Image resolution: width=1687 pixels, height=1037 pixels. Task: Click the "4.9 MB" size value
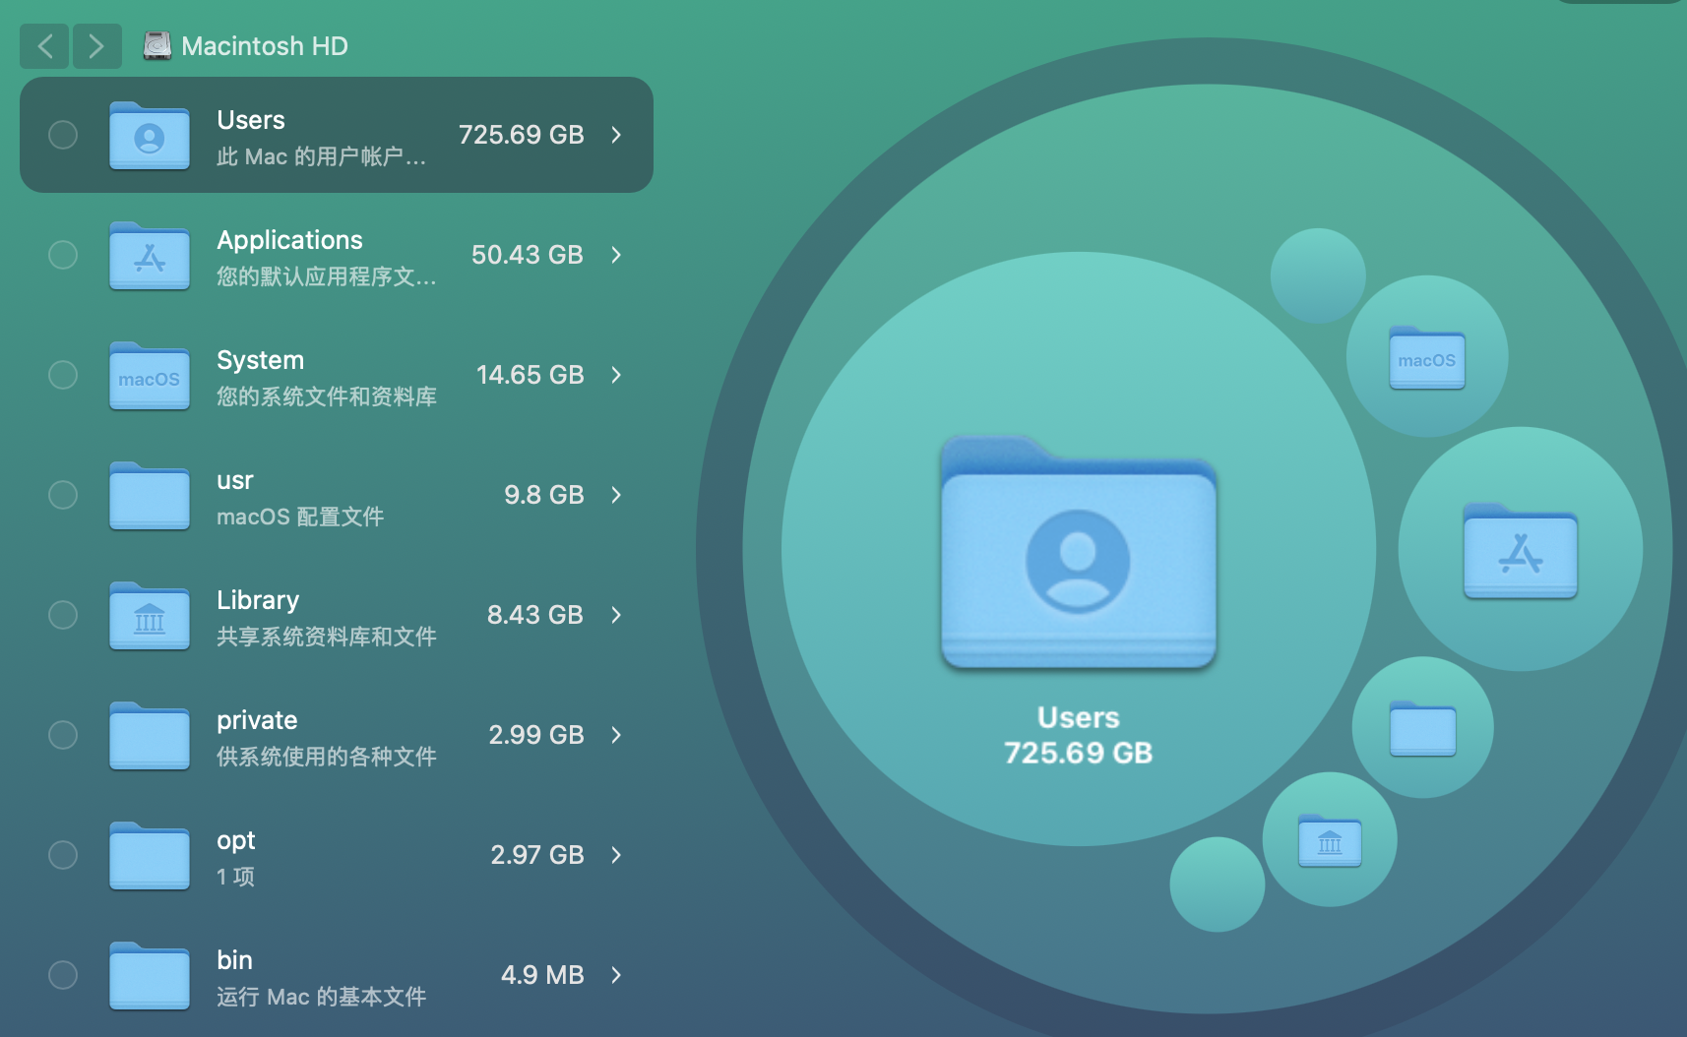click(x=542, y=975)
